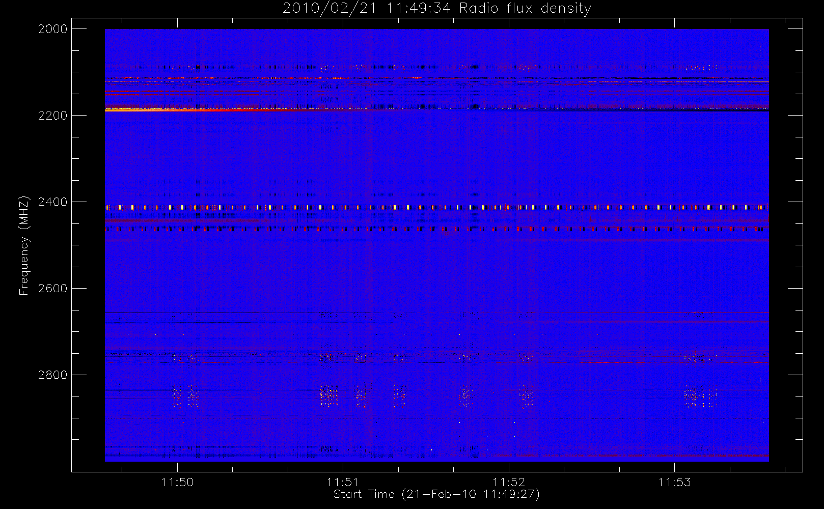Screen dimensions: 824x509
Task: Click the plot title 'Radio flux density'
Action: (525, 8)
